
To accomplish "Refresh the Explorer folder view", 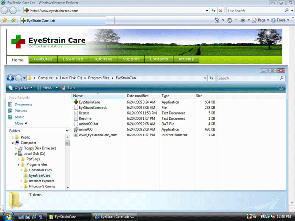I will point(212,78).
